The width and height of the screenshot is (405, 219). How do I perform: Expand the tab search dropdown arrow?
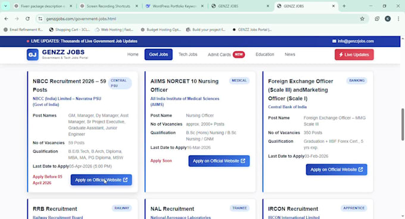(x=5, y=6)
